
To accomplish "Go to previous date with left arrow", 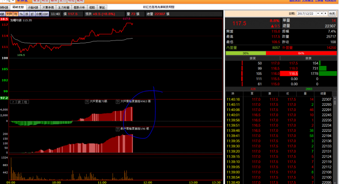I will coord(322,13).
